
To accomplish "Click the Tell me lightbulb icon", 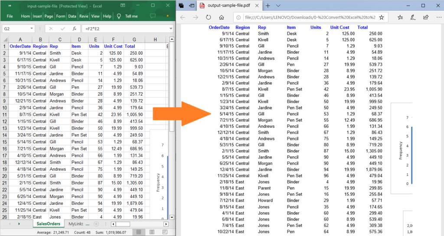I will tap(119, 16).
